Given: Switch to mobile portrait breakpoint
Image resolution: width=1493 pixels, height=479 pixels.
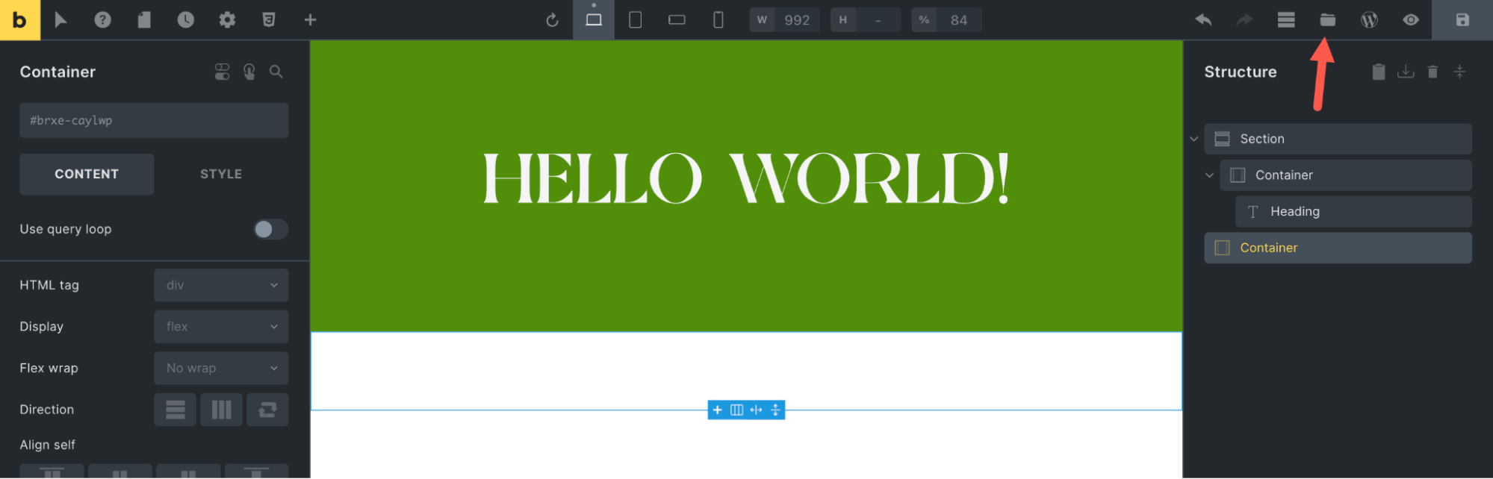Looking at the screenshot, I should click(x=718, y=20).
